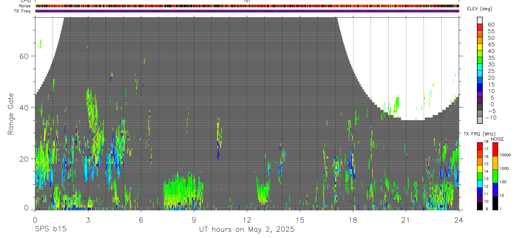
Task: Pick the blue swatch in NOISE bar
Action: [x=495, y=189]
